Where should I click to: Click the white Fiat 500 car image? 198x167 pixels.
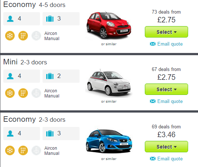pyautogui.click(x=109, y=83)
